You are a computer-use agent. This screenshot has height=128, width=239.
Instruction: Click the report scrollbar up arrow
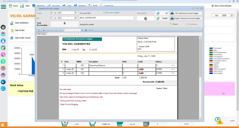(x=200, y=37)
